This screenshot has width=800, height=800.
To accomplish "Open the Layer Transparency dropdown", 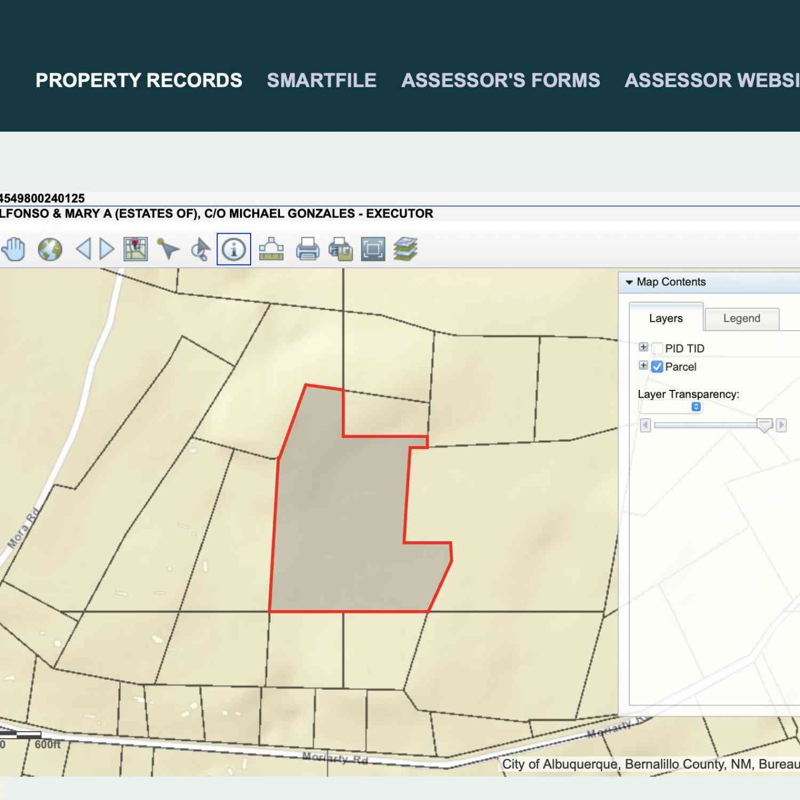I will tap(670, 407).
